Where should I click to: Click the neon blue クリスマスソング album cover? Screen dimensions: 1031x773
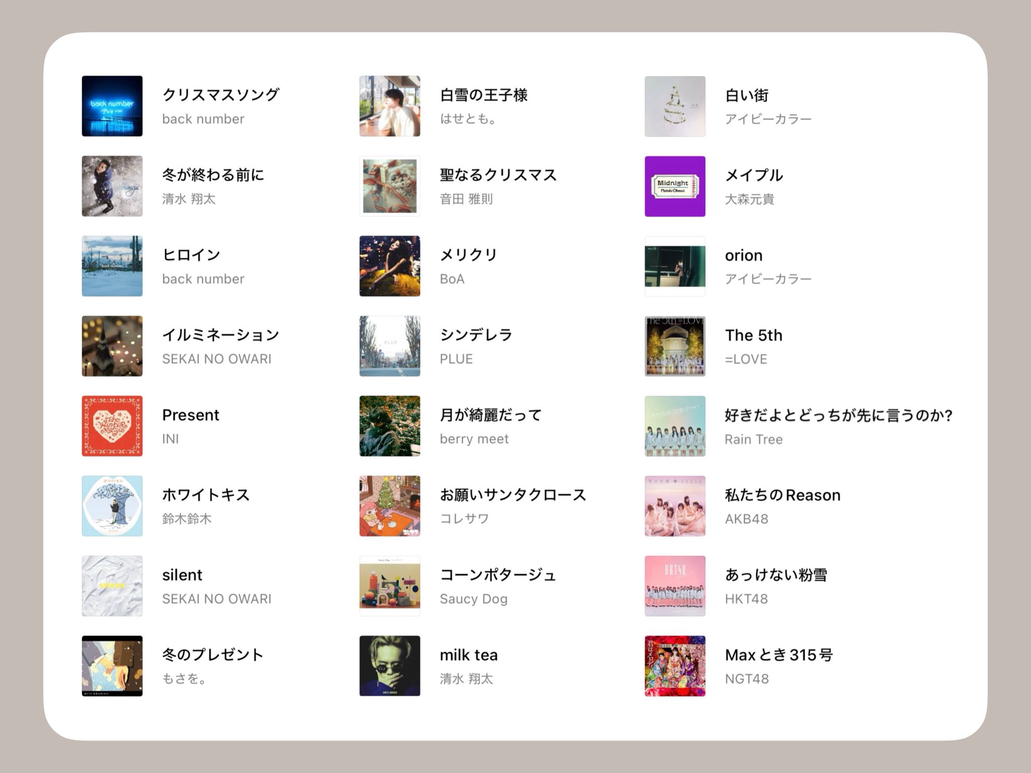112,106
